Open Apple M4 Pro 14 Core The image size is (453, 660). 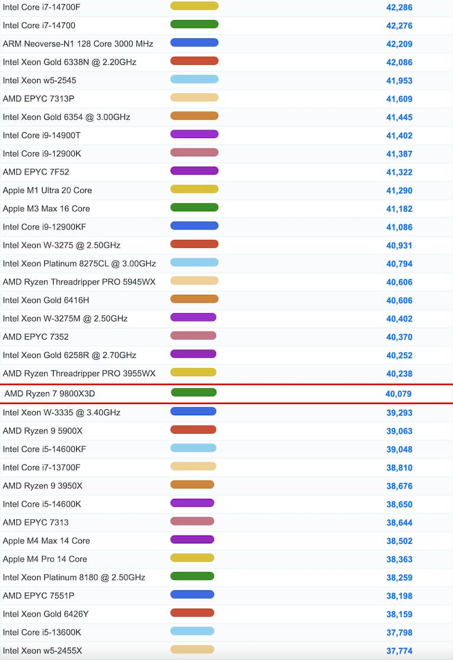click(x=45, y=559)
